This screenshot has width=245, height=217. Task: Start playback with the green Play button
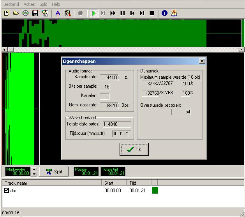pyautogui.click(x=93, y=13)
